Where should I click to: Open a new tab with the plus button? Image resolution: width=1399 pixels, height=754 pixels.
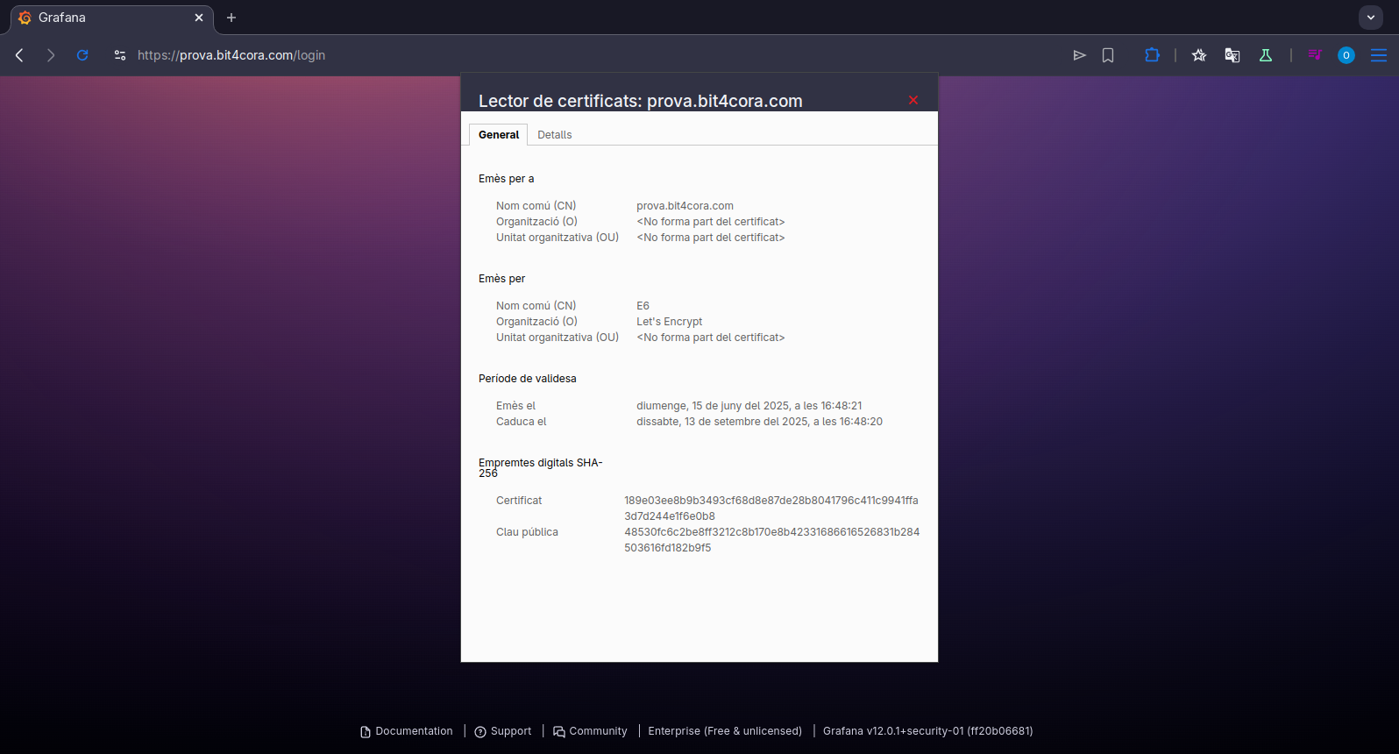coord(231,18)
